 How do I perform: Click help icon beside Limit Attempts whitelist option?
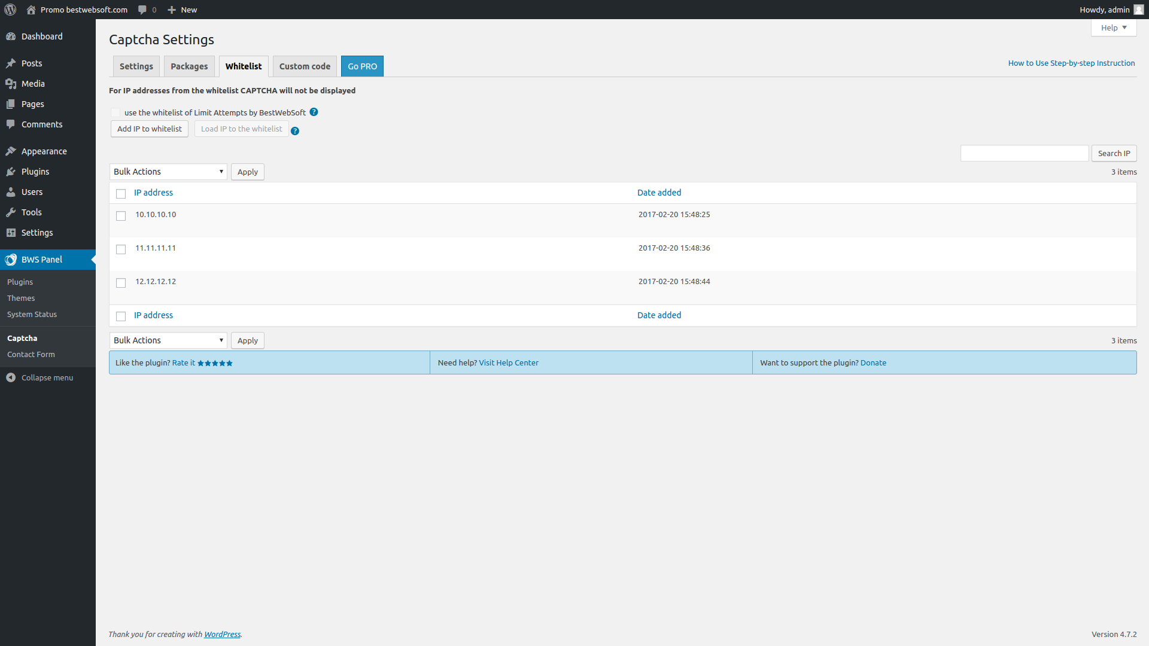click(314, 112)
